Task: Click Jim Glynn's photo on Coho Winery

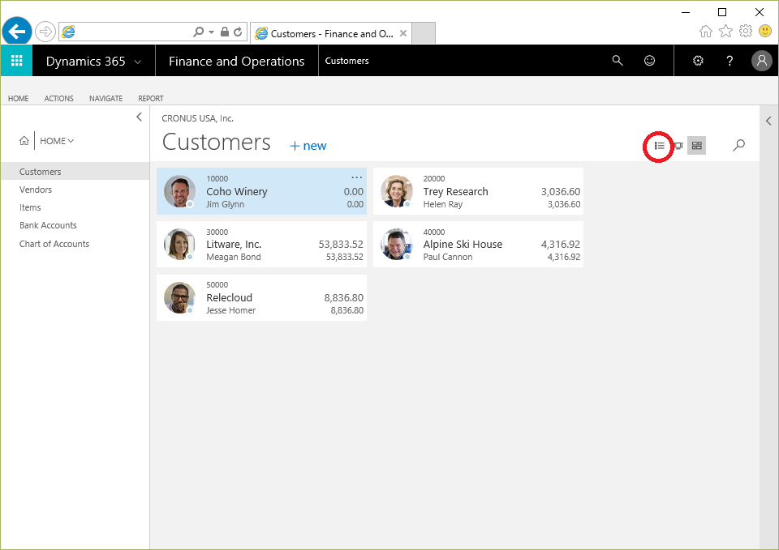Action: click(x=179, y=191)
